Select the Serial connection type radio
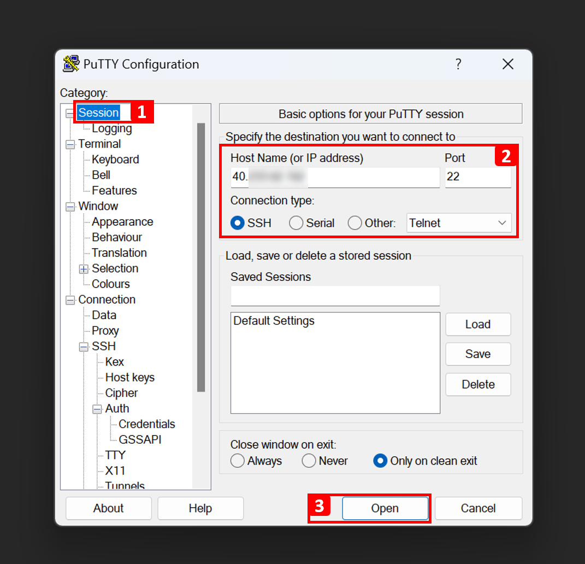The width and height of the screenshot is (585, 564). (296, 223)
